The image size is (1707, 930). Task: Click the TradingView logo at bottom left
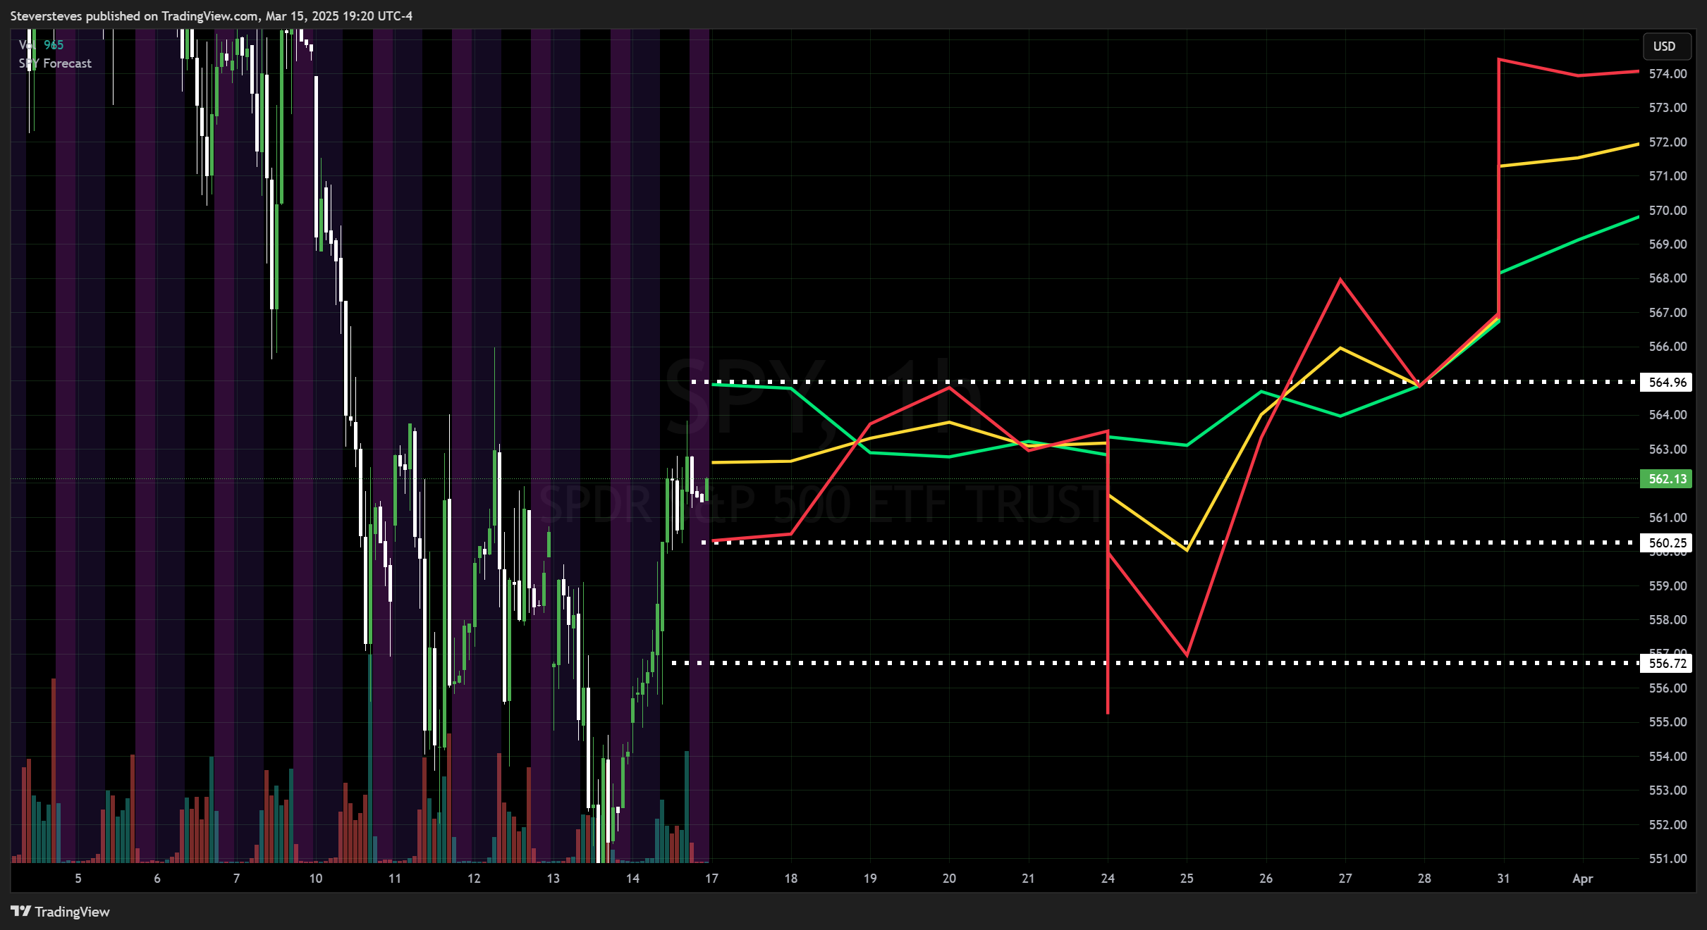[x=60, y=911]
